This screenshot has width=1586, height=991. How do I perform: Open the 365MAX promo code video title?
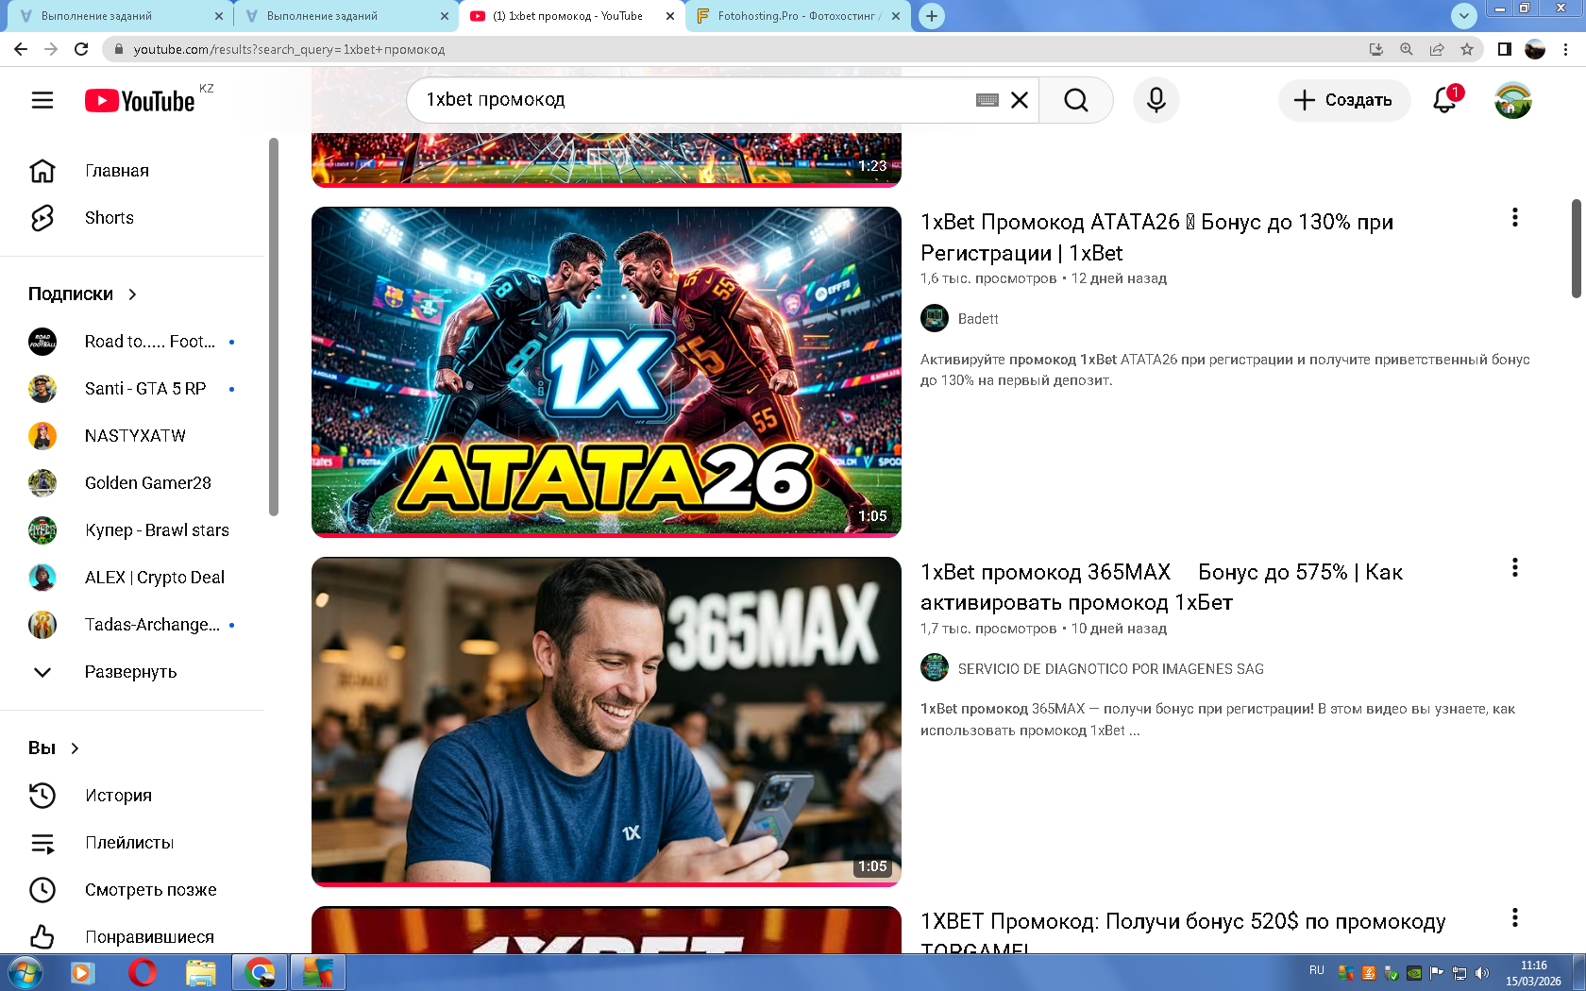pos(1161,587)
